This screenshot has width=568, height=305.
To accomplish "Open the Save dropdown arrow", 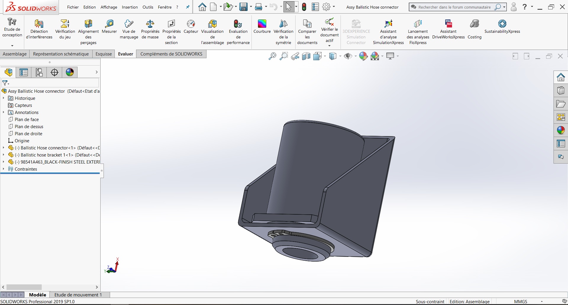I will point(251,7).
